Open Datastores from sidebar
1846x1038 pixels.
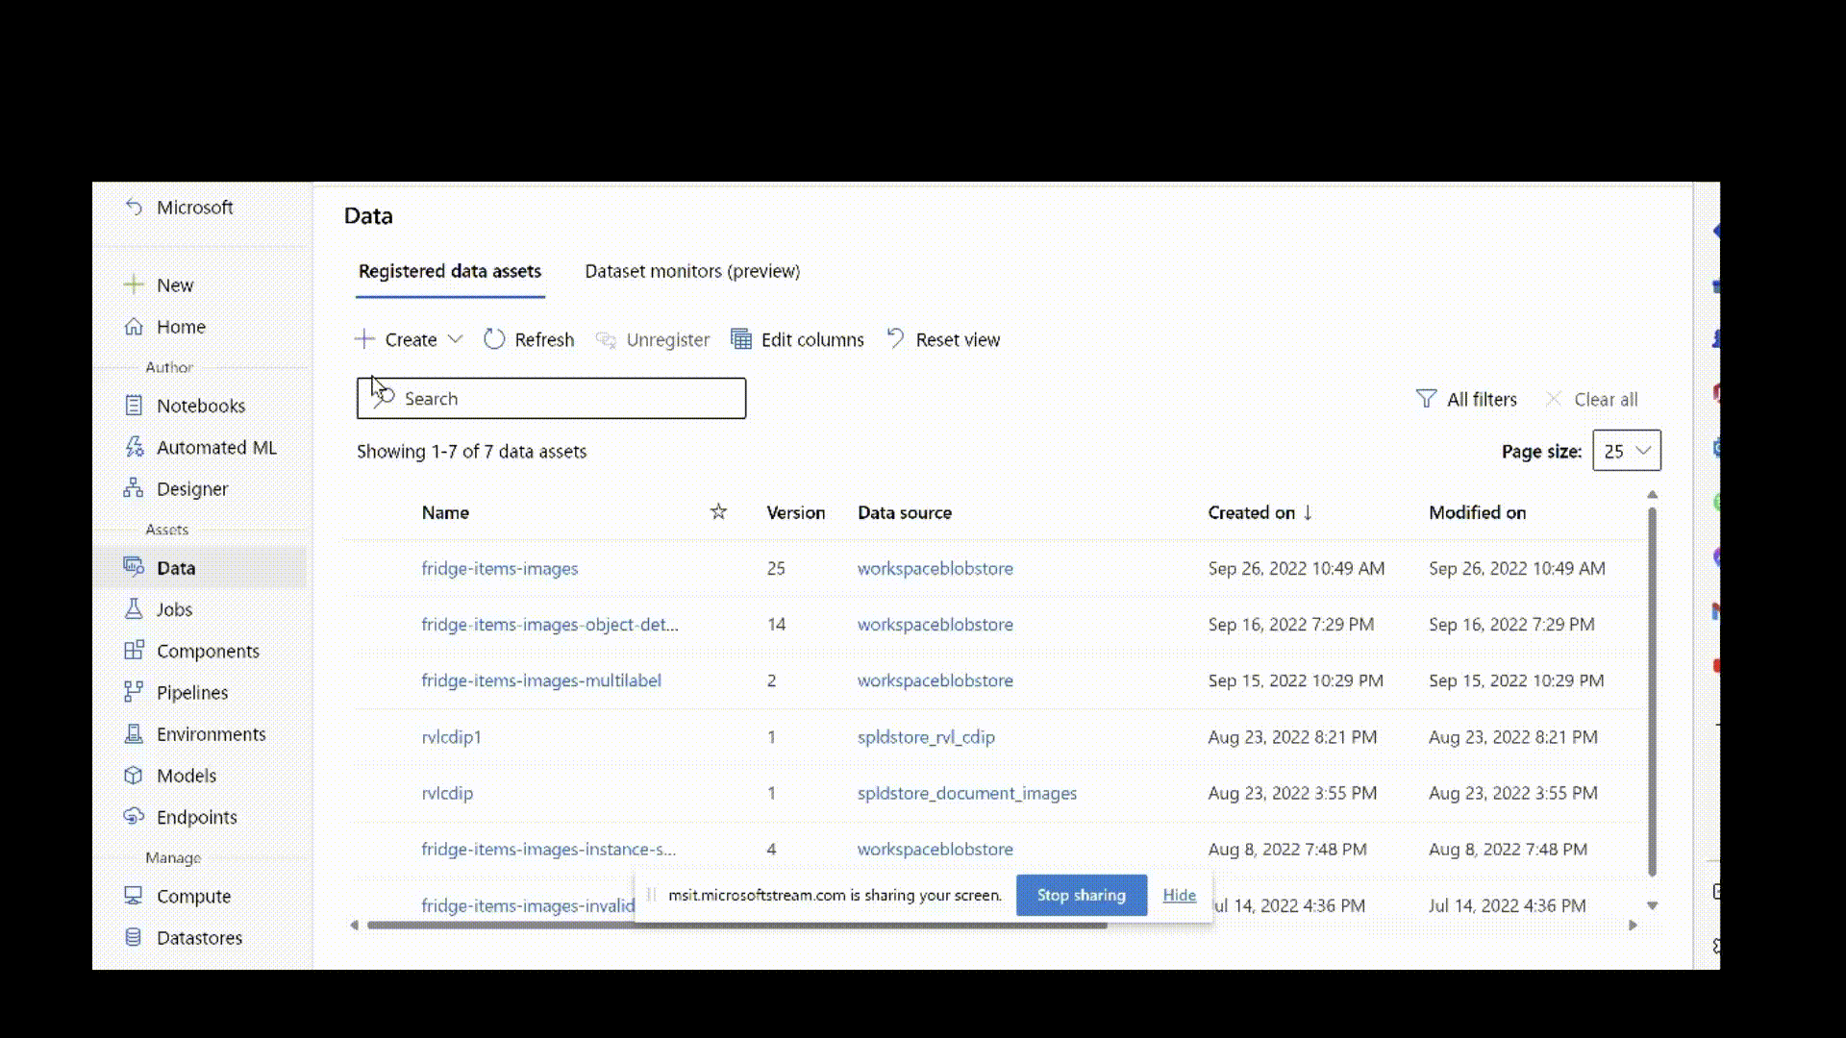[199, 937]
